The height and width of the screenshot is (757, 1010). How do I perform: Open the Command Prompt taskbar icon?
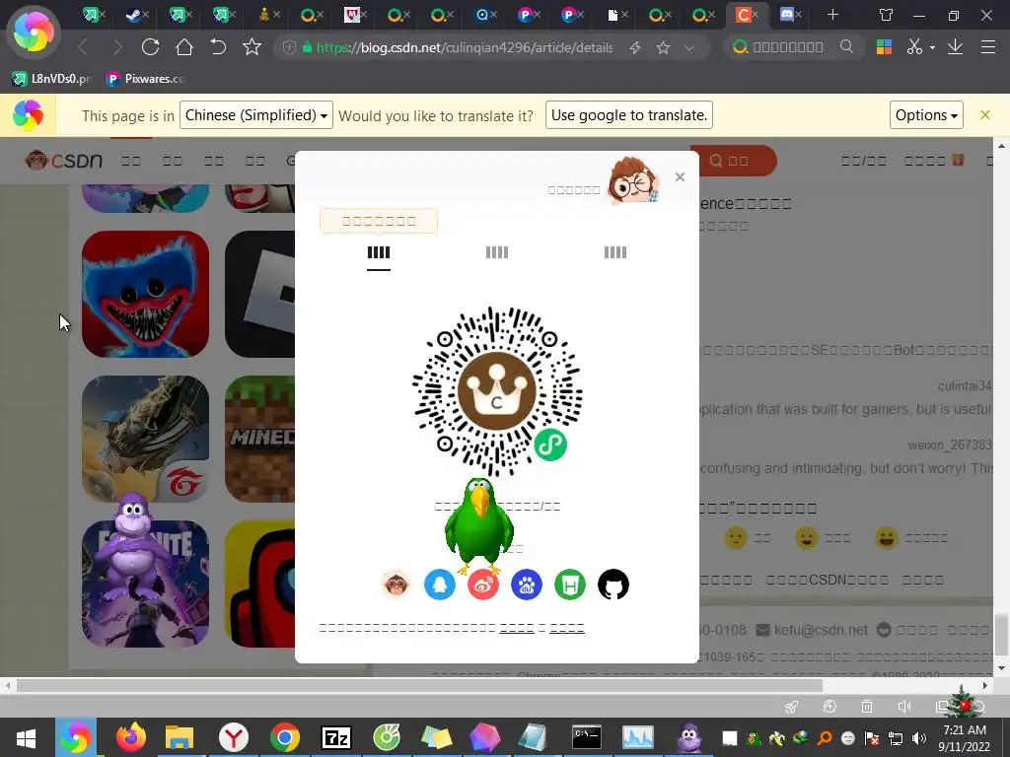[x=587, y=737]
